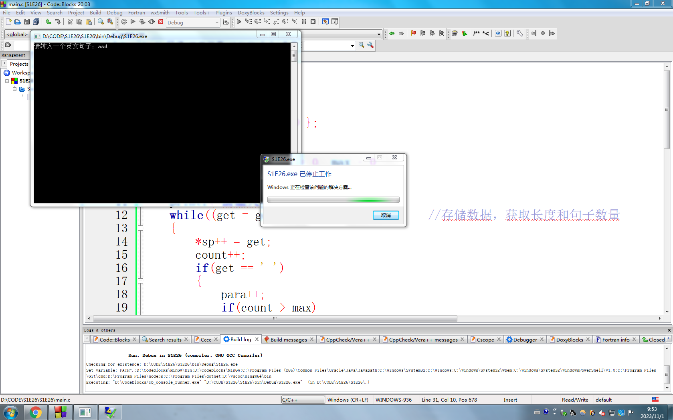This screenshot has height=420, width=673.
Task: Click the Cut scissors icon
Action: 70,22
